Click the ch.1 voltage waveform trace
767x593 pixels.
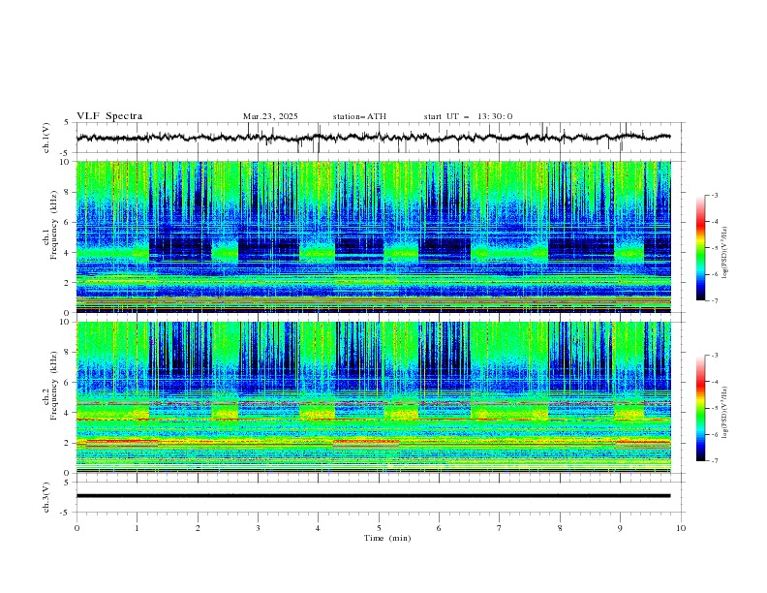point(373,138)
